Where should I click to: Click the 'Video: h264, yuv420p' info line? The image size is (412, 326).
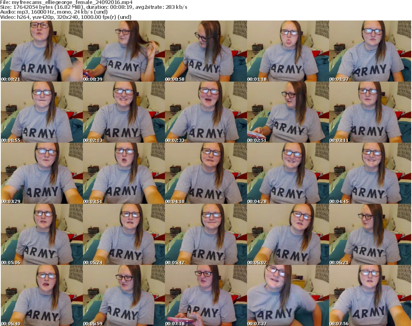[x=66, y=17]
